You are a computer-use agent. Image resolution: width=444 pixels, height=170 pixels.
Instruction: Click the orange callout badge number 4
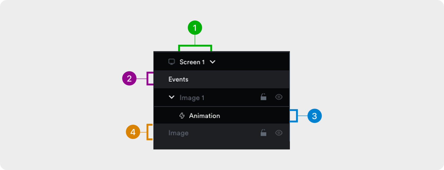tap(133, 132)
